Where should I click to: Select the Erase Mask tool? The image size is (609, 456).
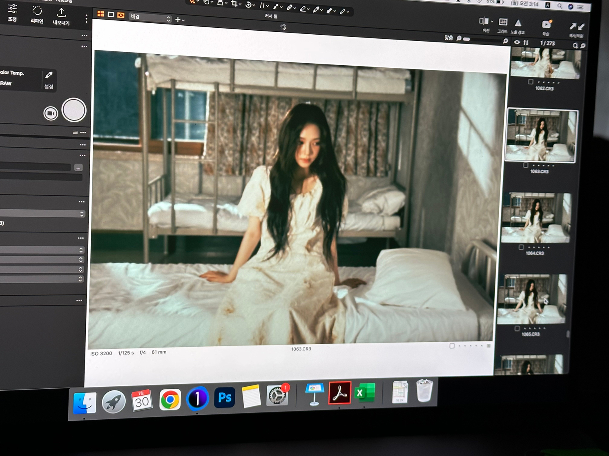click(303, 8)
